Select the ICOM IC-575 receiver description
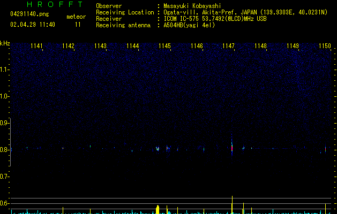This screenshot has width=337, height=214. click(215, 19)
